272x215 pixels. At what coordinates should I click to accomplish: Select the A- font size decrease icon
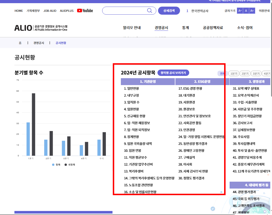click(239, 11)
